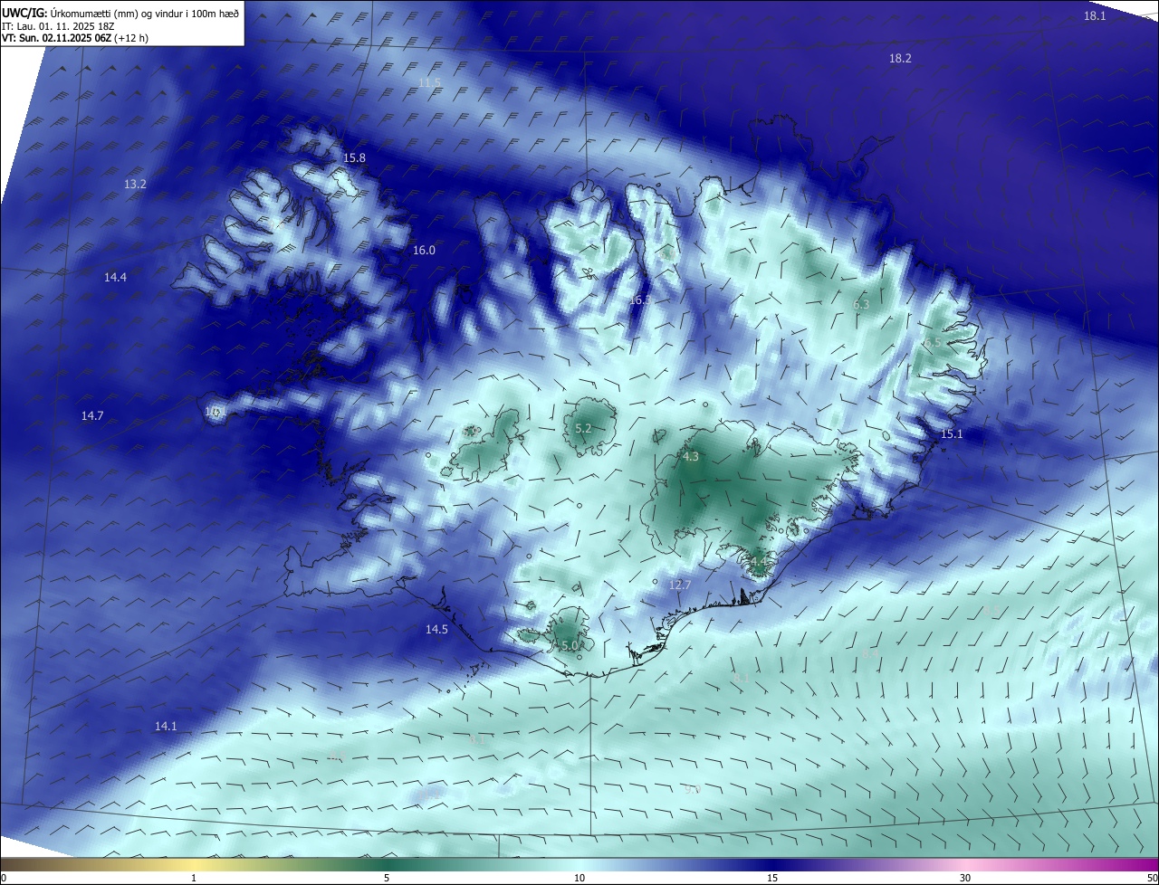Click the 14.4 value label
Screen dimensions: 1159x885
click(x=115, y=278)
